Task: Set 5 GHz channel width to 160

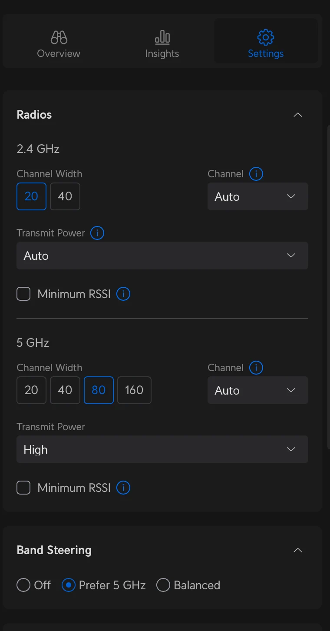Action: click(134, 390)
